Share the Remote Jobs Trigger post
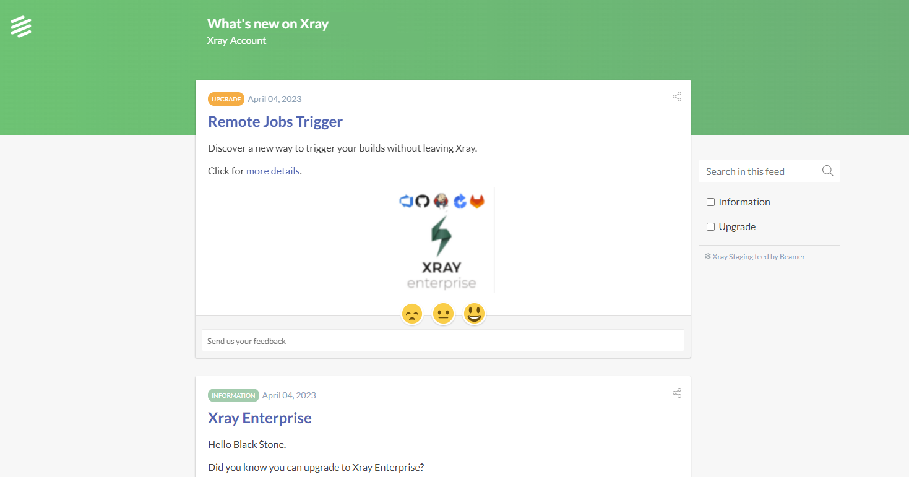Viewport: 909px width, 477px height. [677, 97]
